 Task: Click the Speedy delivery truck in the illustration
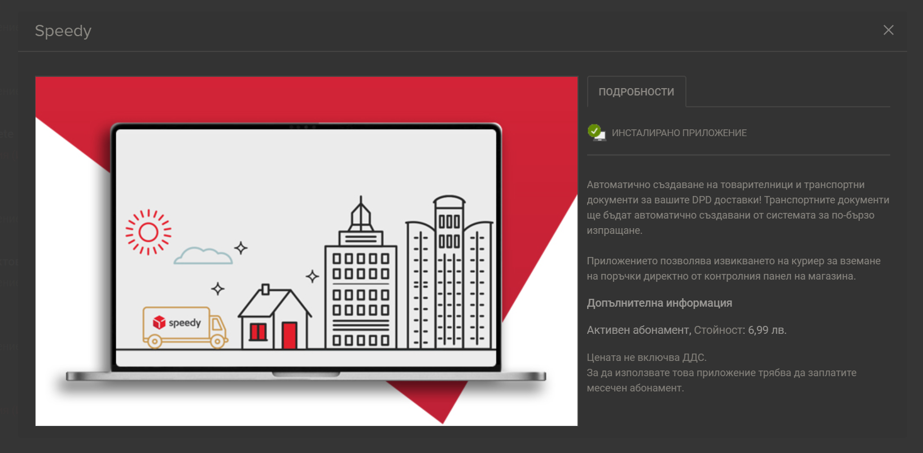point(185,326)
